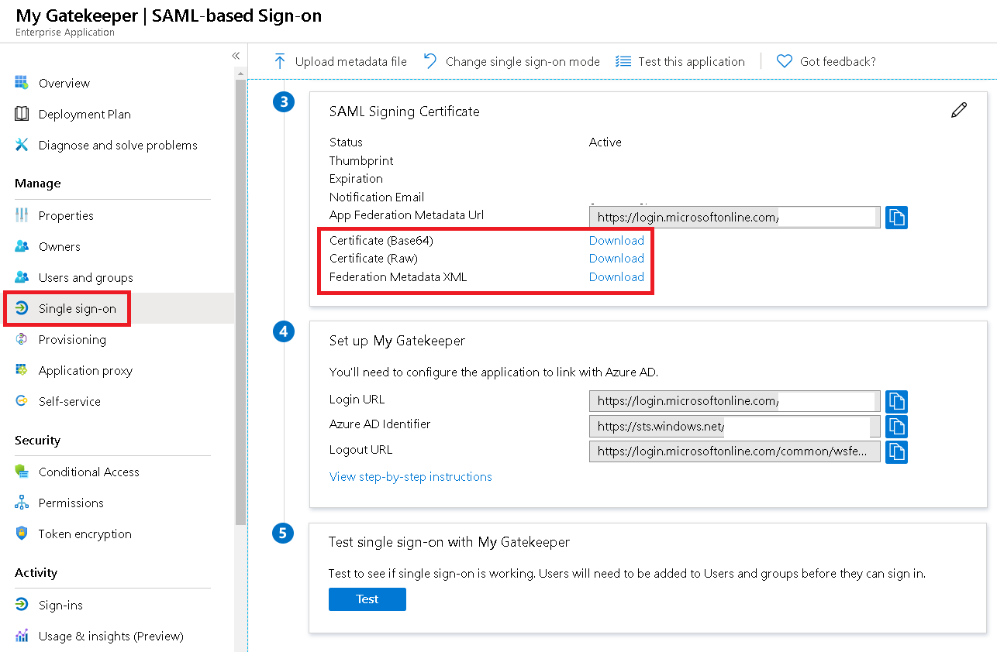Click the Expiration label
This screenshot has height=652, width=997.
(356, 178)
